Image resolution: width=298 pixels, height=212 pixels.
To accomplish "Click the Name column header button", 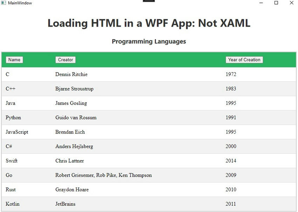I will click(x=14, y=60).
